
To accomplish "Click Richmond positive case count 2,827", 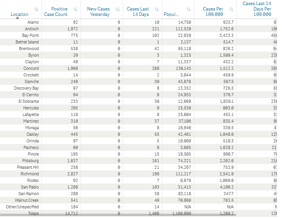I will (73, 174).
